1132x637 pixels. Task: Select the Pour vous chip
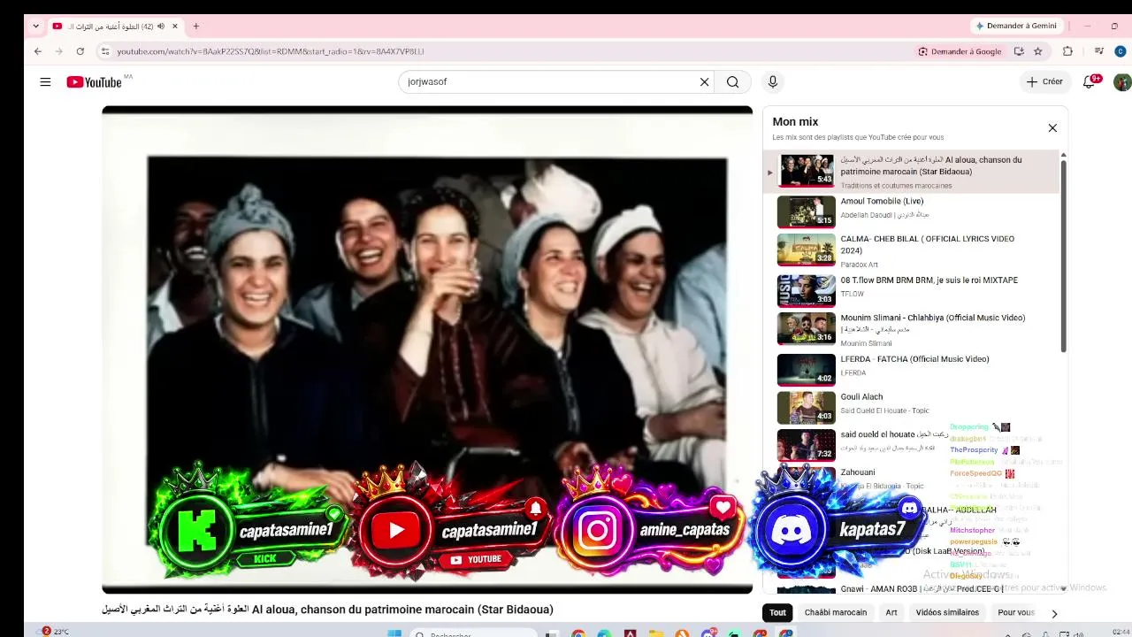(x=1016, y=612)
